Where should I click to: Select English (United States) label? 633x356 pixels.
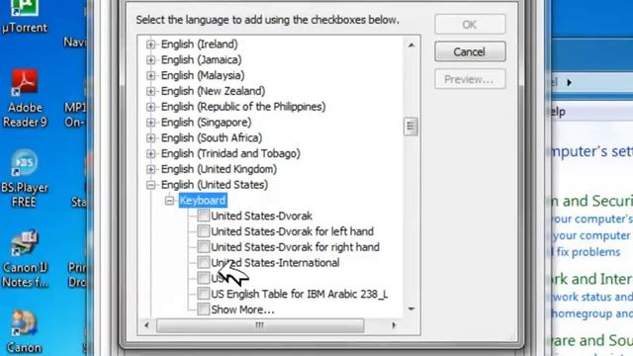(x=215, y=185)
